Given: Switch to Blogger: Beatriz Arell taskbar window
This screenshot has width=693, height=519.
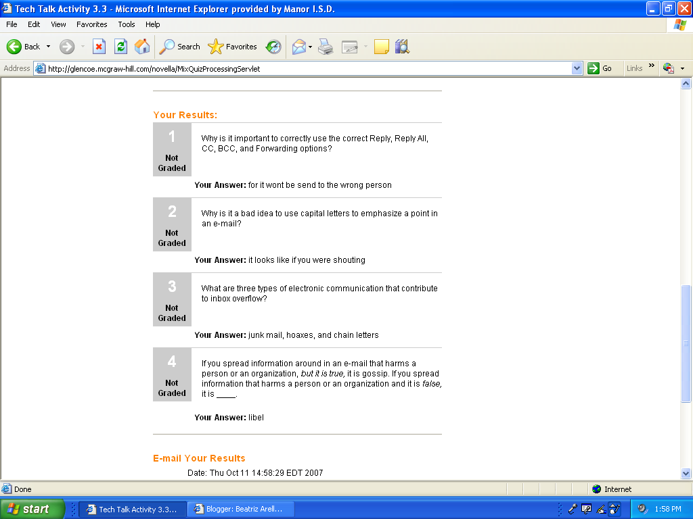Looking at the screenshot, I should coord(241,509).
